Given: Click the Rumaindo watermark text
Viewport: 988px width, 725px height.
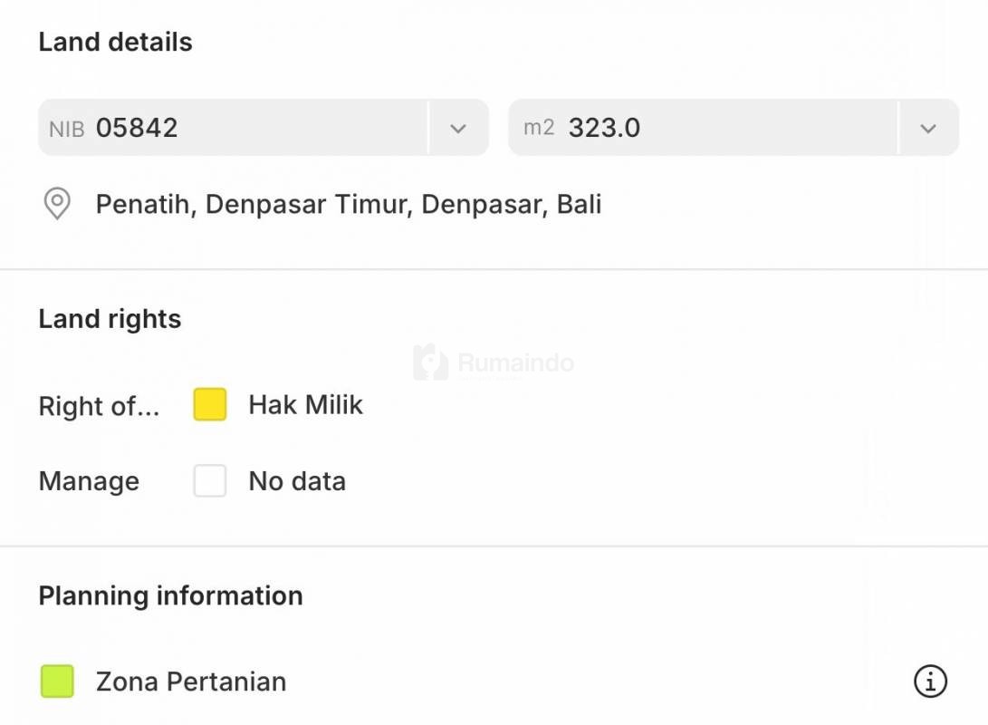Looking at the screenshot, I should point(515,363).
